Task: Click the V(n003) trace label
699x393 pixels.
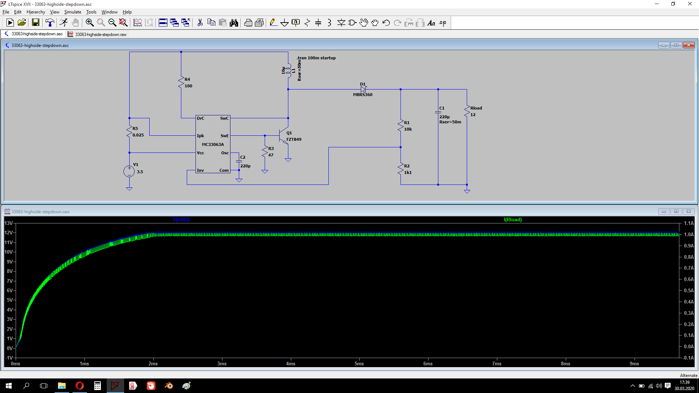Action: [x=181, y=219]
